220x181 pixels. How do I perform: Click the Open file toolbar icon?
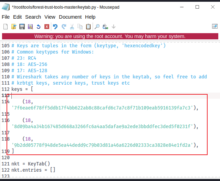click(14, 27)
